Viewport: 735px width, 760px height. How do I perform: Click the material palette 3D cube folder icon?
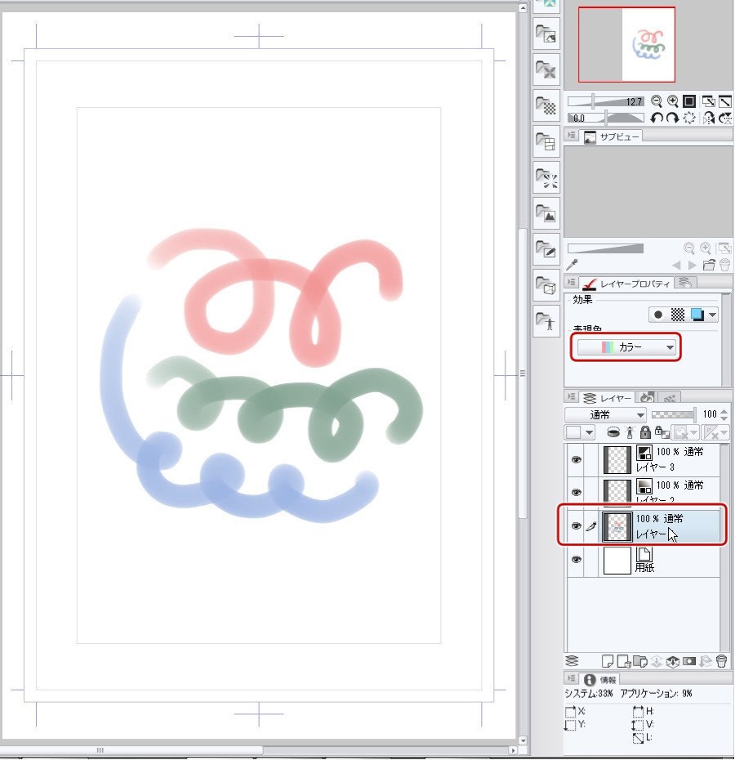tap(546, 284)
